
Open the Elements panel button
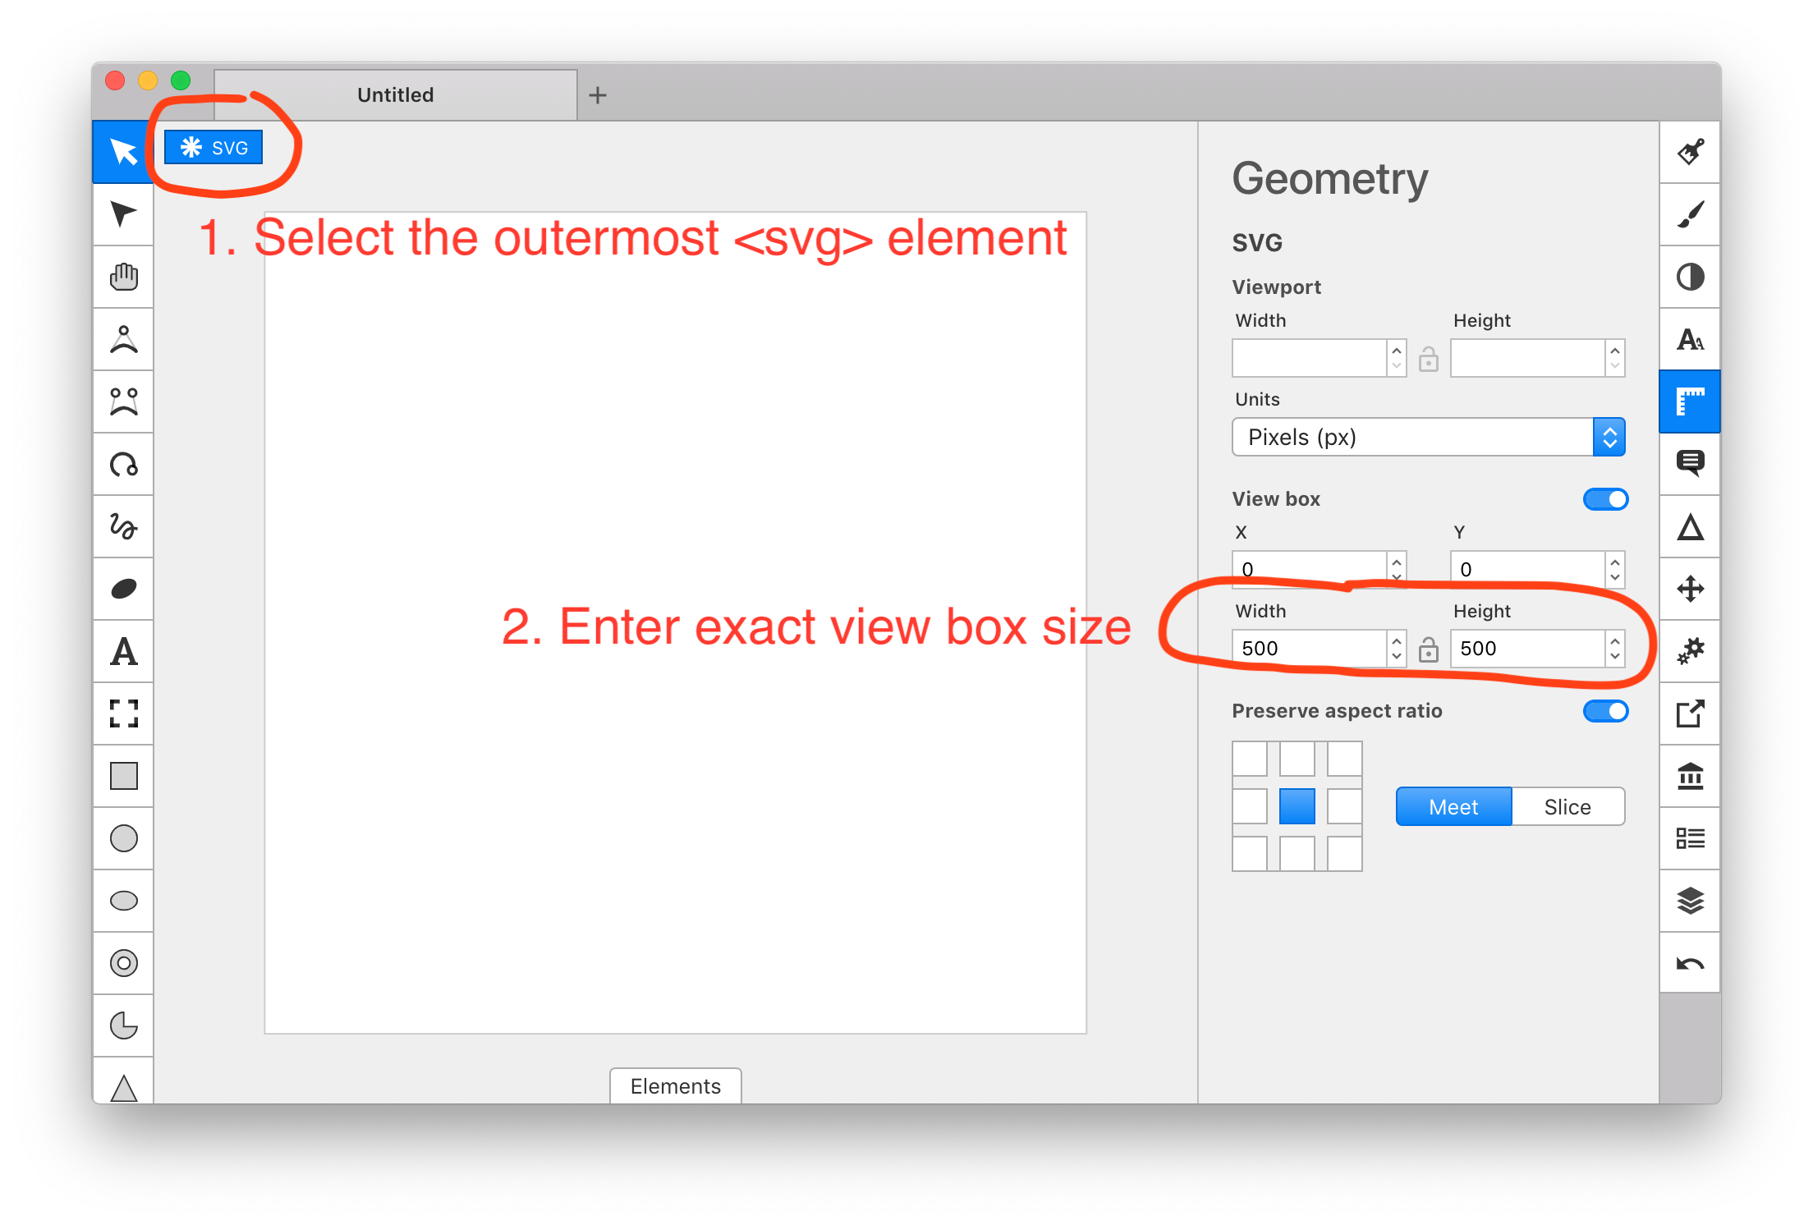point(675,1085)
